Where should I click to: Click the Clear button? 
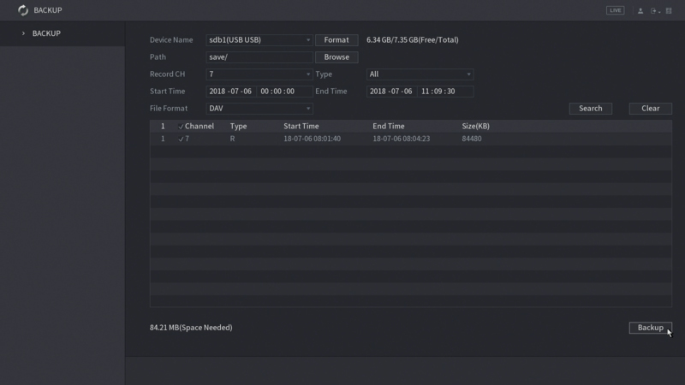pos(650,109)
